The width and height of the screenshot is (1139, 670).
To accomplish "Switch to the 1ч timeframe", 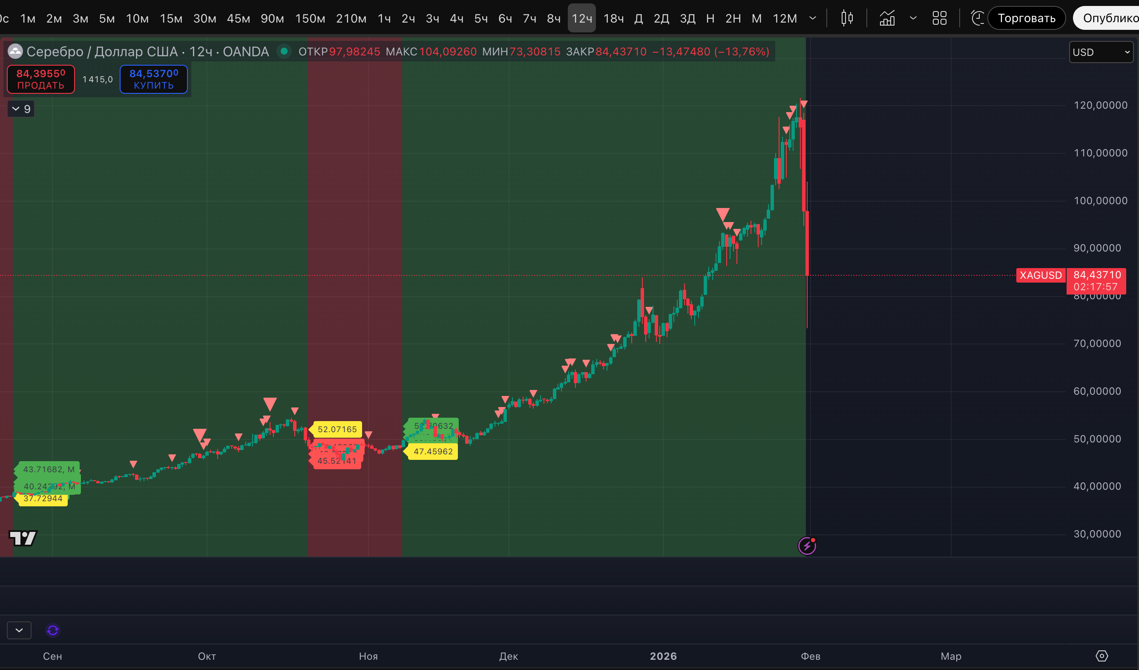I will pos(384,19).
